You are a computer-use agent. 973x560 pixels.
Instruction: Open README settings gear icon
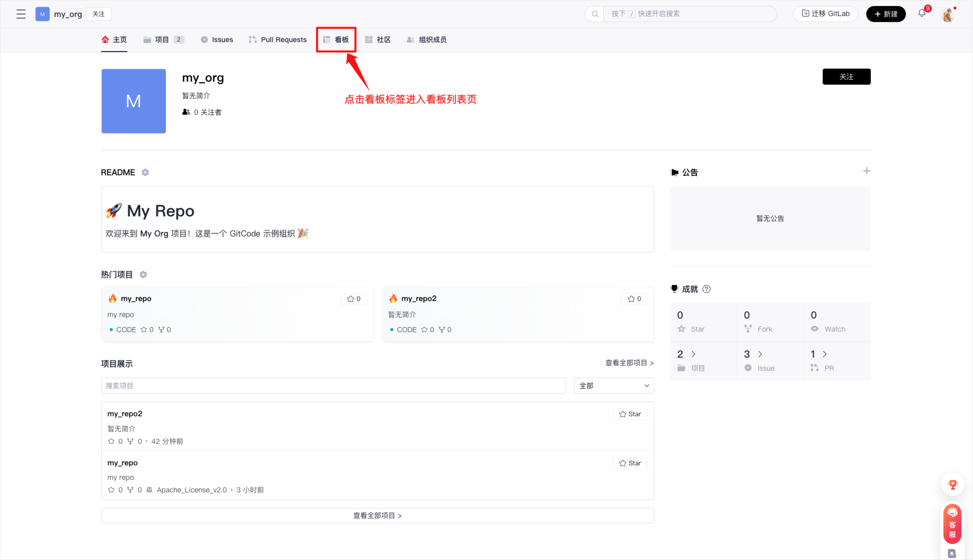[x=145, y=172]
